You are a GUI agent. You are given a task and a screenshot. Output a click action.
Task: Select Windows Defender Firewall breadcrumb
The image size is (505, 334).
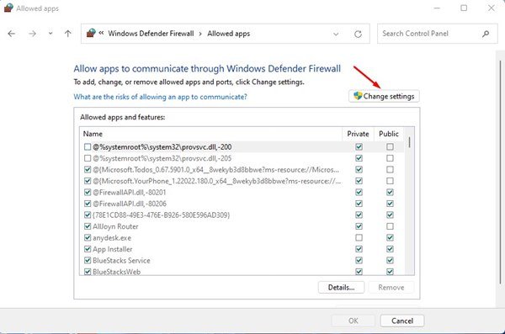(151, 34)
